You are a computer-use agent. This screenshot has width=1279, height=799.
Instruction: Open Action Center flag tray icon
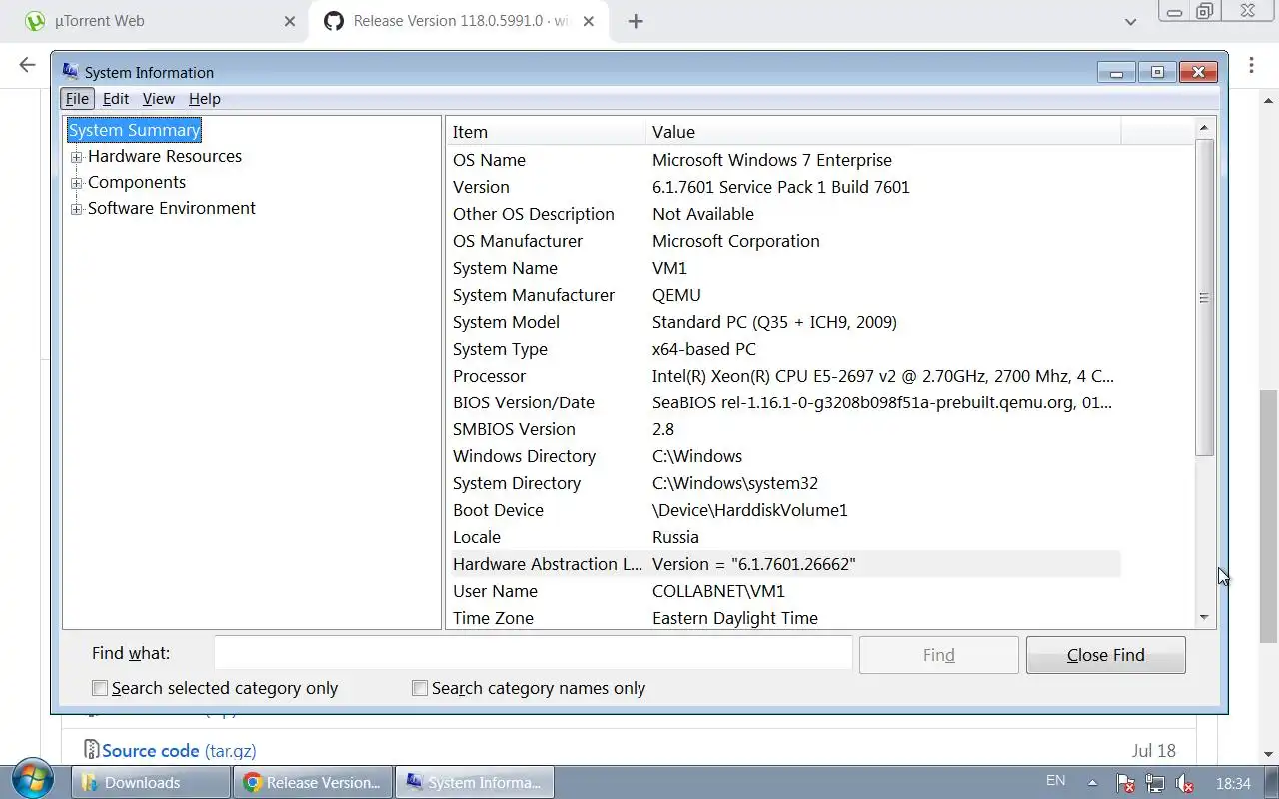point(1125,783)
